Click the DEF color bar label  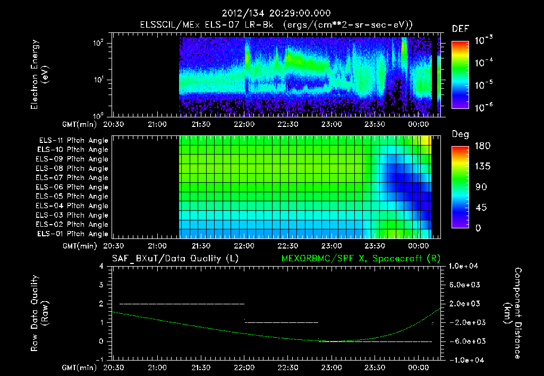coord(461,29)
